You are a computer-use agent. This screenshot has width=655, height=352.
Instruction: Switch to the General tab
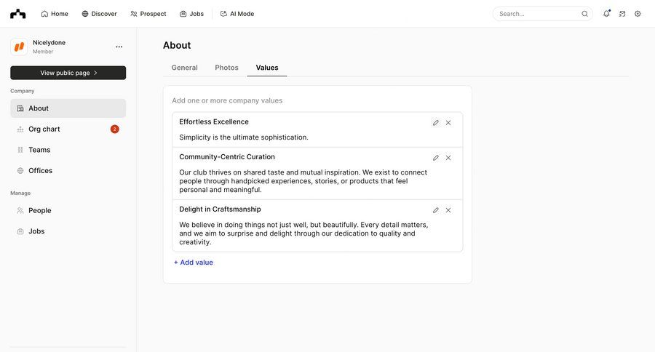pos(184,68)
